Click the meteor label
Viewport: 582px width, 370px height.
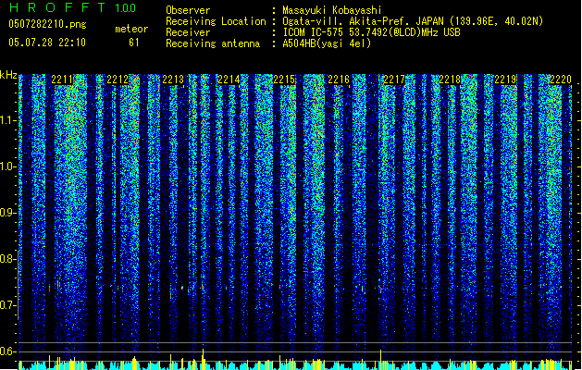tap(131, 29)
